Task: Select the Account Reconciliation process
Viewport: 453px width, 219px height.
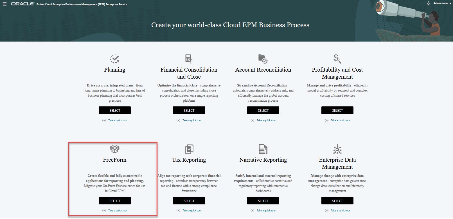Action: coord(263,110)
